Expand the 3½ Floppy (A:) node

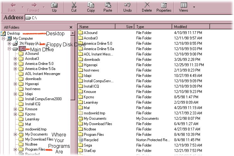point(9,43)
